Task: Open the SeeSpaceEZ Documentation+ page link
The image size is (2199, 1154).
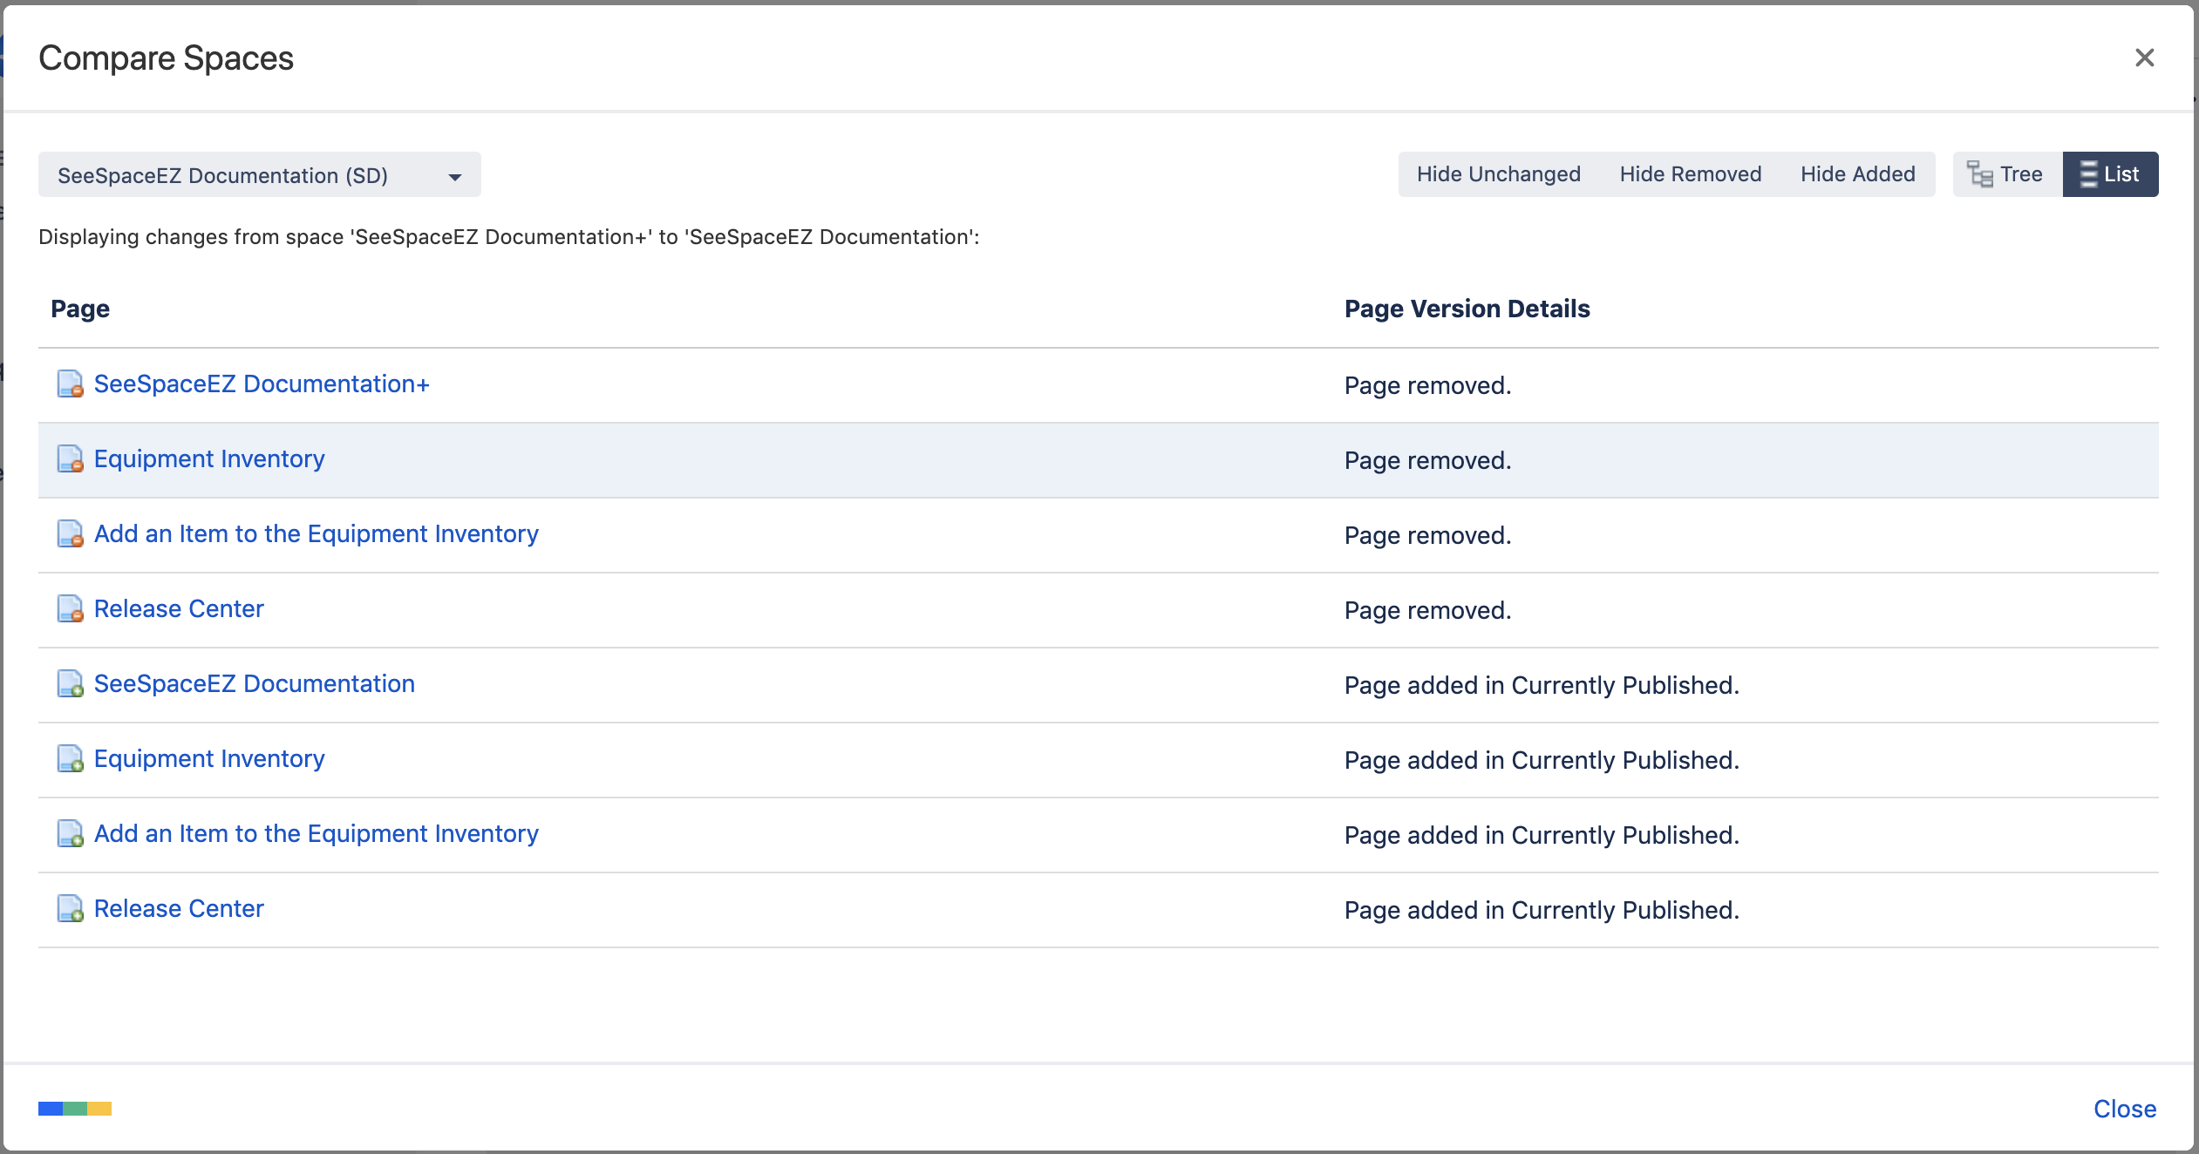Action: (262, 384)
